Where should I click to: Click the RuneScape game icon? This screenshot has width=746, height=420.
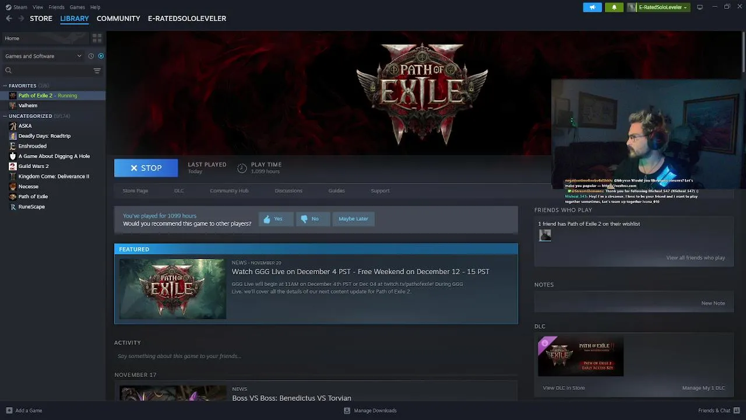(13, 206)
